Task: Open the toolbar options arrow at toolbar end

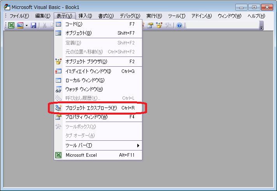Action: coord(261,25)
